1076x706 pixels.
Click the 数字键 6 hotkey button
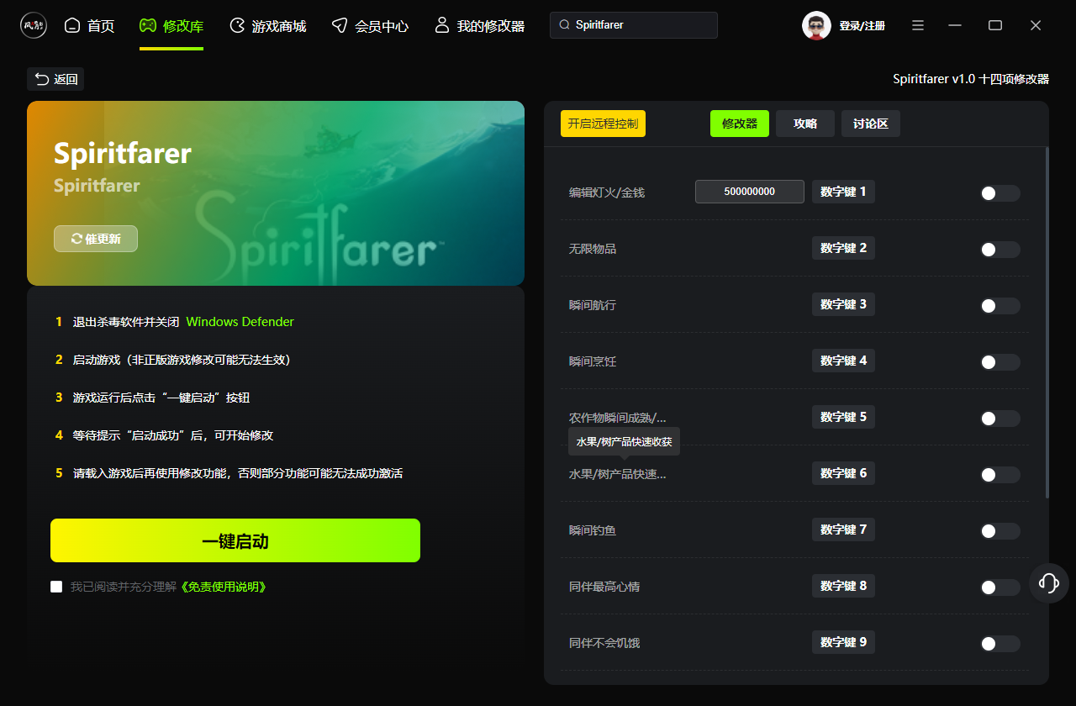pyautogui.click(x=843, y=473)
